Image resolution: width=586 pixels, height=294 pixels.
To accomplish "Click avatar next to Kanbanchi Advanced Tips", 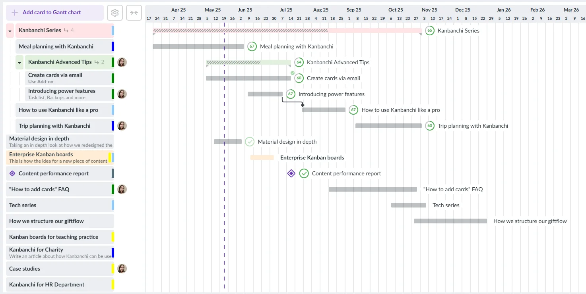I will (x=122, y=62).
